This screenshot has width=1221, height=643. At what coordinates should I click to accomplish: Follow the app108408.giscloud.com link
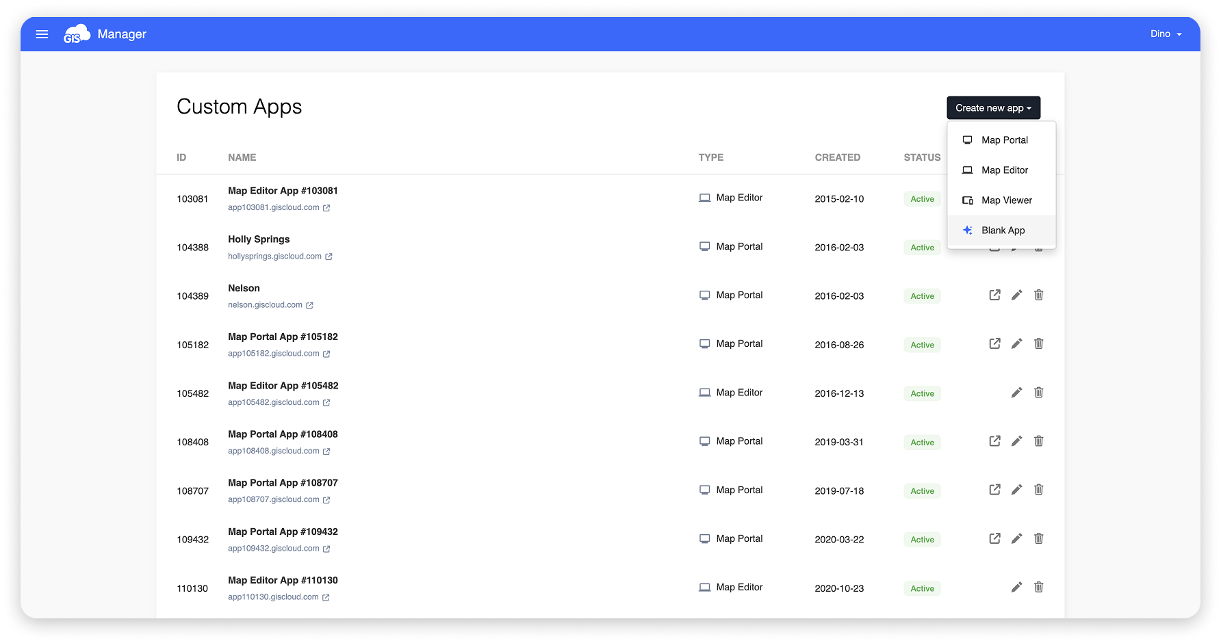point(279,451)
